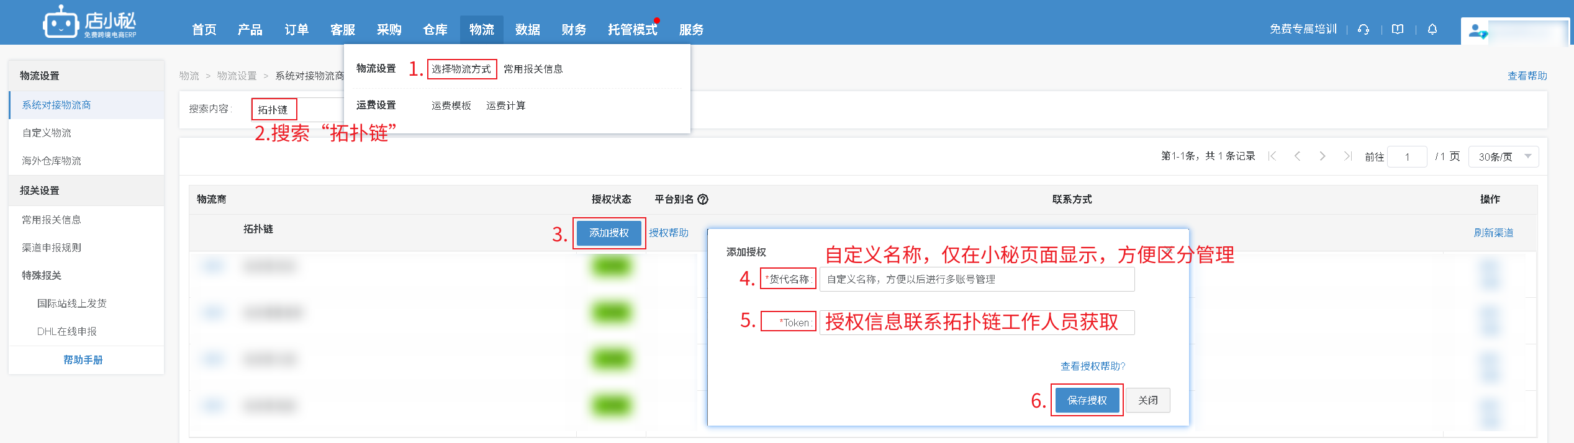This screenshot has height=443, width=1574.
Task: Select 常用报关信息 in the 物流 dropdown
Action: click(533, 69)
